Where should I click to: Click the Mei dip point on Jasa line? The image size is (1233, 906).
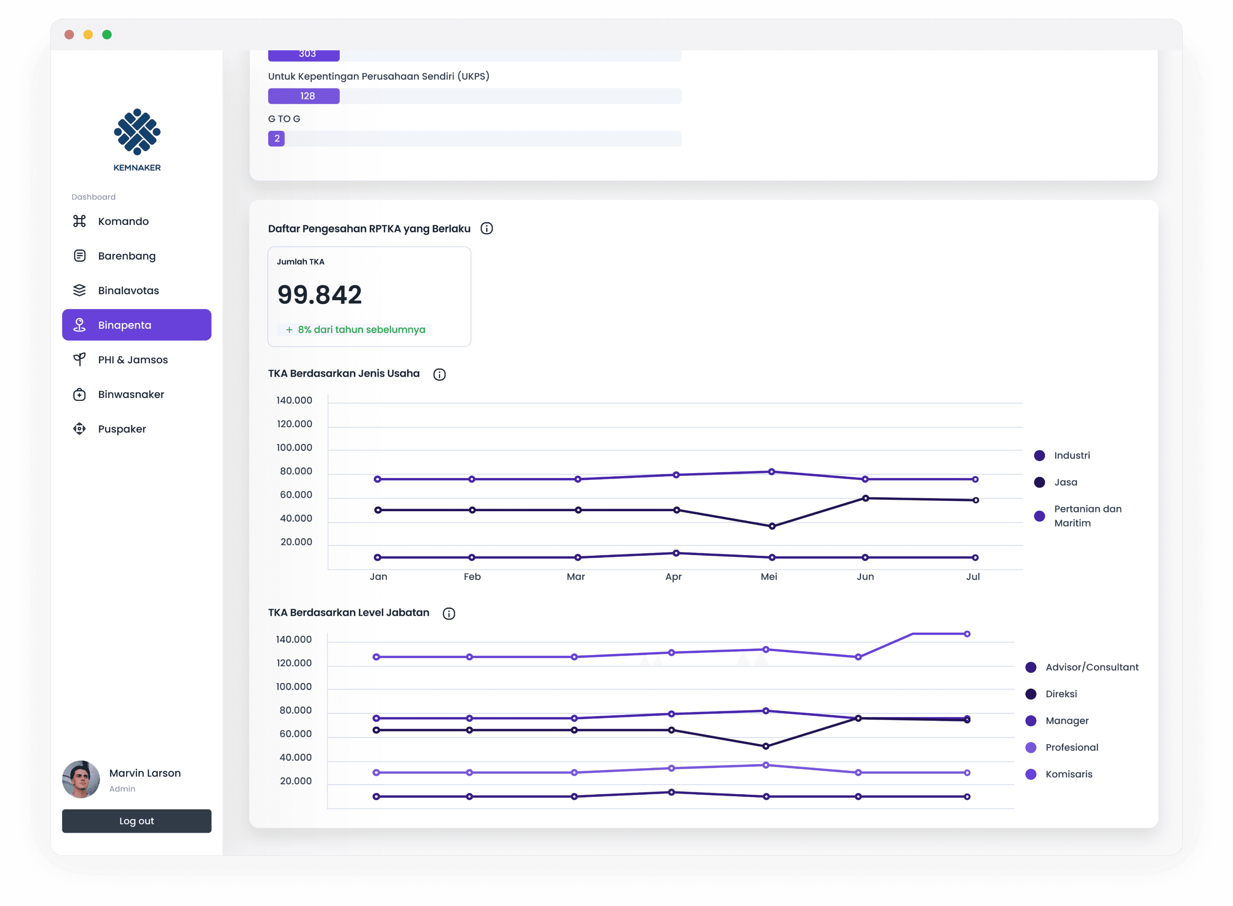(772, 526)
